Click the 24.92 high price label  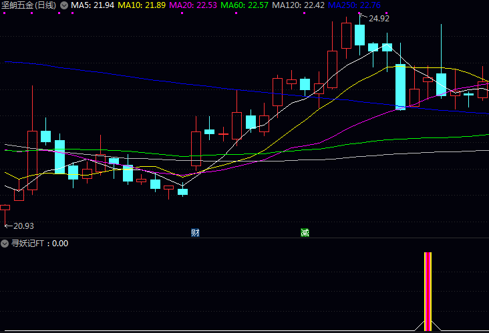click(378, 19)
